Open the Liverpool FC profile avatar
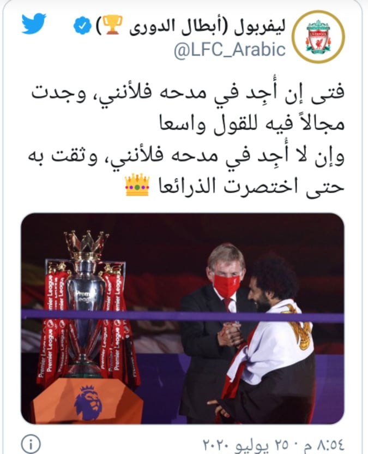Viewport: 368px width, 454px height. 318,37
